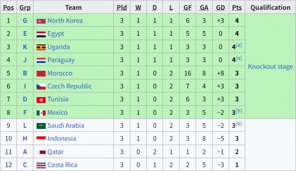Screen dimensions: 296x171
Task: Click the Pld column header
Action: 122,7
